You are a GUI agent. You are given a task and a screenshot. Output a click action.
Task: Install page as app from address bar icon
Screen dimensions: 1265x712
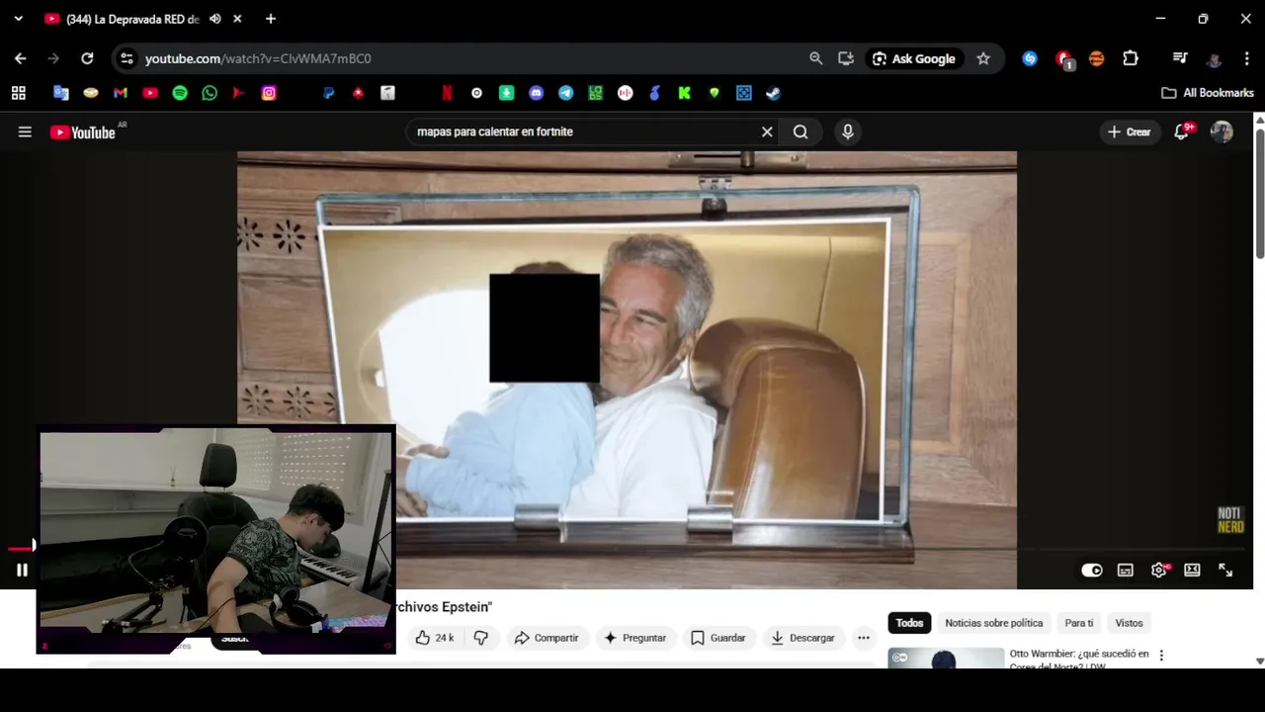846,58
